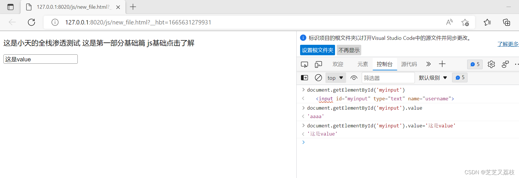Open a new browser tab with plus
The width and height of the screenshot is (519, 178).
(x=133, y=7)
